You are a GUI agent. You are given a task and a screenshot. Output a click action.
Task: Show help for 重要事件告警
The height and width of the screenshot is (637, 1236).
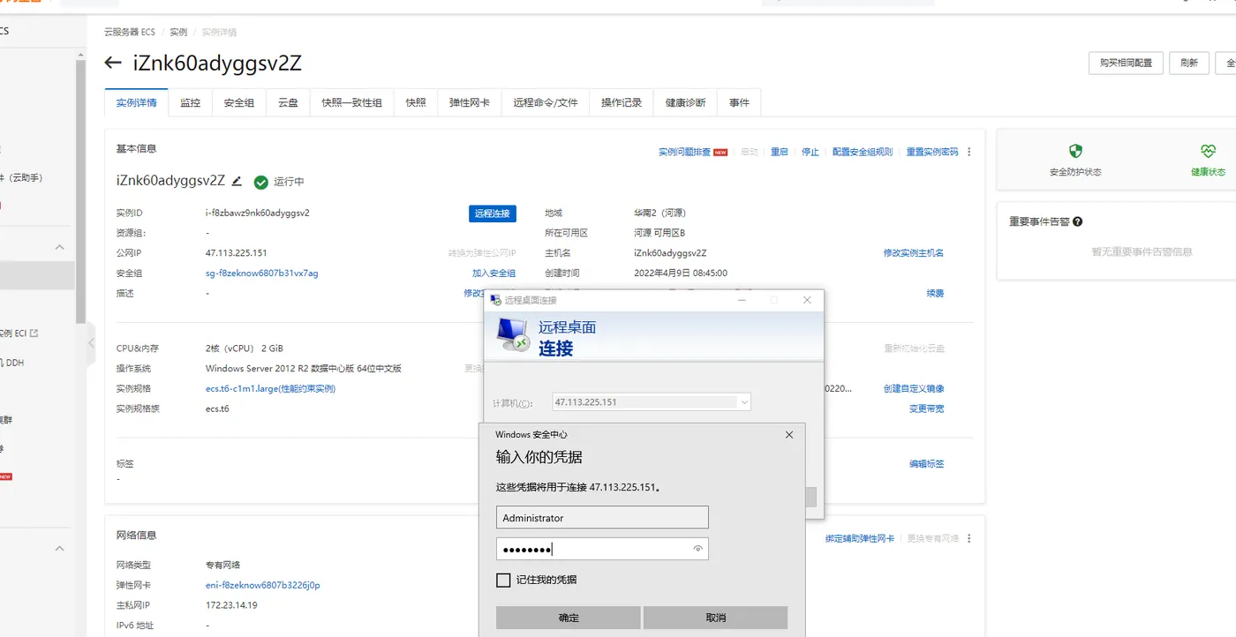coord(1077,222)
